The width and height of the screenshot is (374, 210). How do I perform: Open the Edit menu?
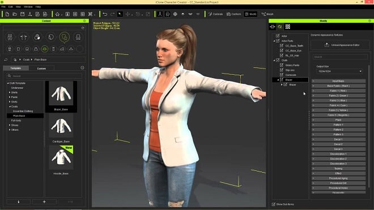coord(11,7)
